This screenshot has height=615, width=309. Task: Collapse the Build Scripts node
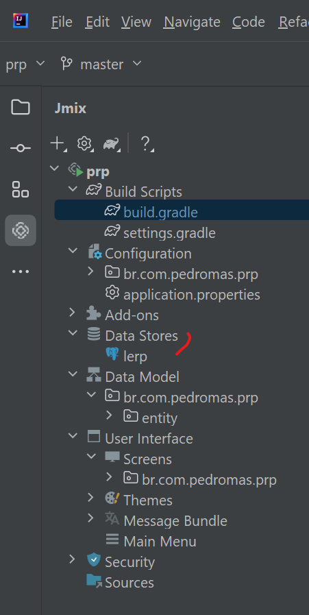click(x=73, y=189)
